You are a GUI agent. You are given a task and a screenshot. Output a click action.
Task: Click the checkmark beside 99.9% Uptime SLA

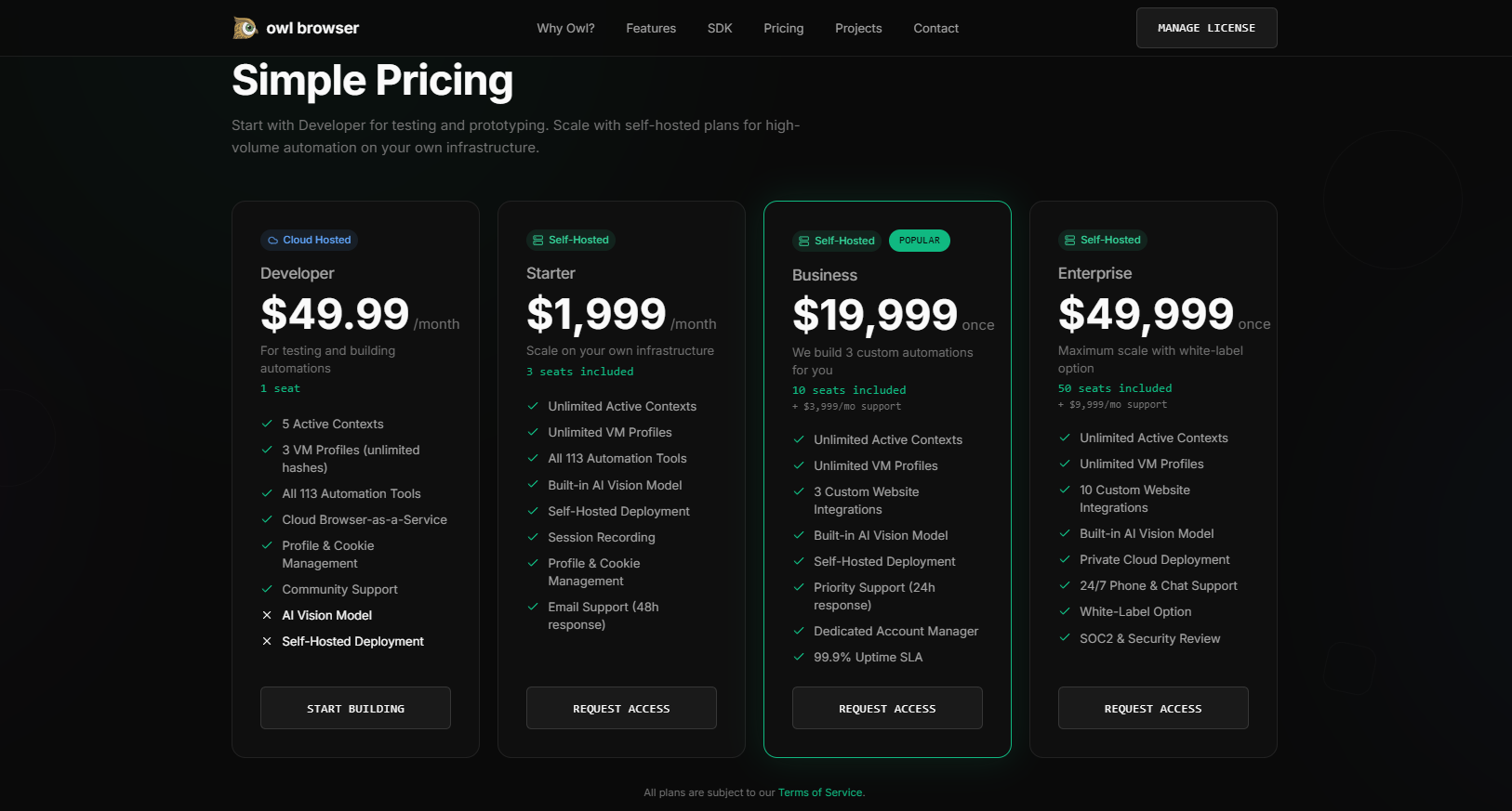point(799,657)
